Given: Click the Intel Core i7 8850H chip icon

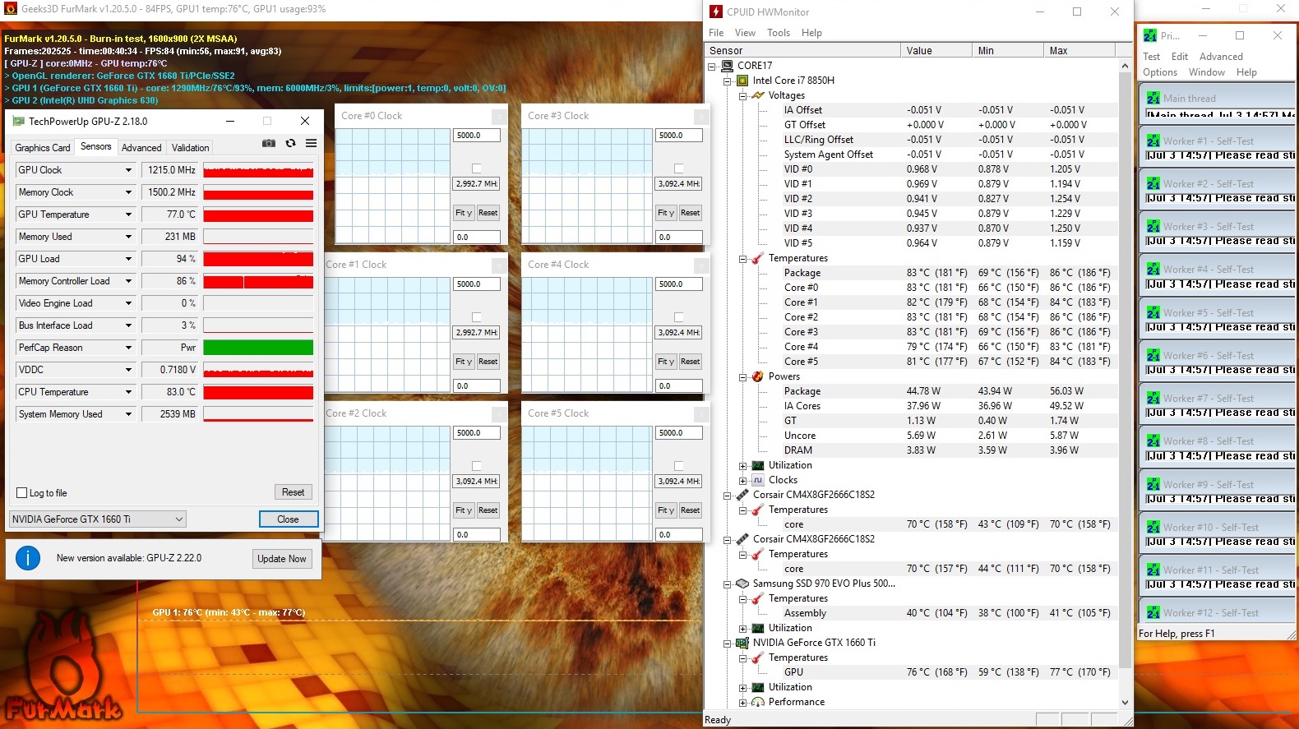Looking at the screenshot, I should (x=742, y=81).
